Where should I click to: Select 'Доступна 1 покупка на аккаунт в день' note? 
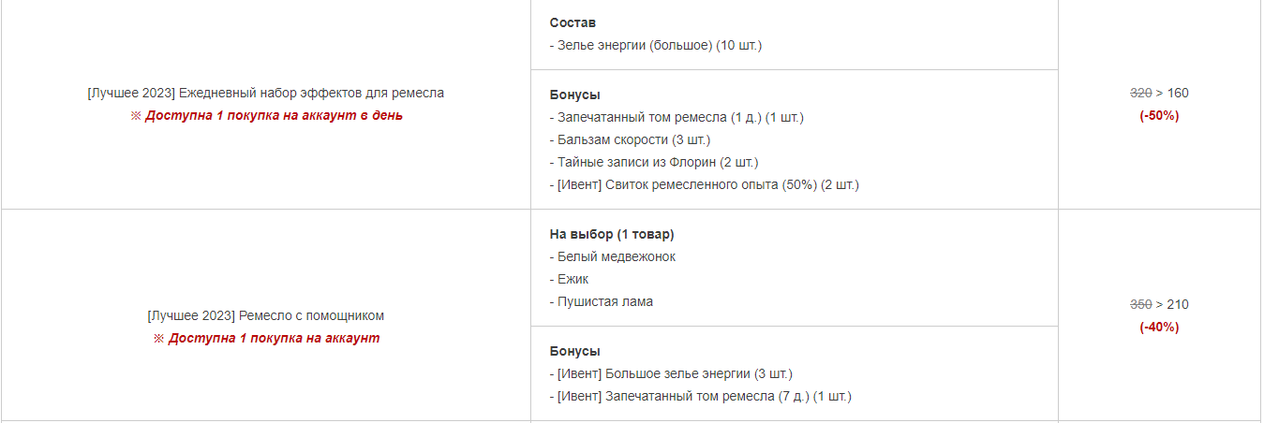(x=266, y=116)
